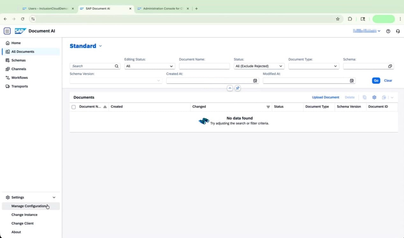Collapse the Settings section chevron
This screenshot has height=238, width=404.
coord(54,198)
